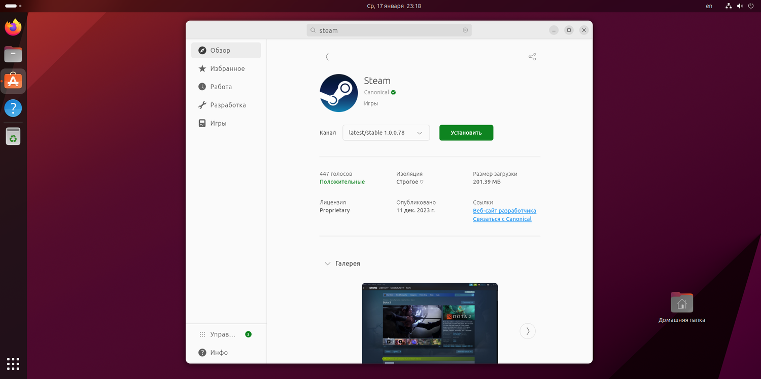
Task: Click the Proprietary license value
Action: [x=335, y=210]
